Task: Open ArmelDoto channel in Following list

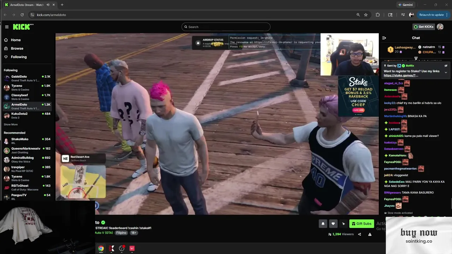Action: coord(27,106)
